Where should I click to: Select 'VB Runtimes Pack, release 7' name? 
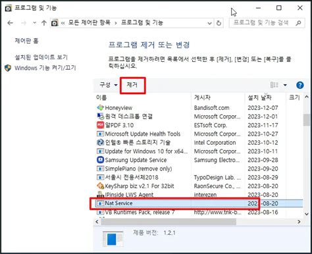point(140,212)
